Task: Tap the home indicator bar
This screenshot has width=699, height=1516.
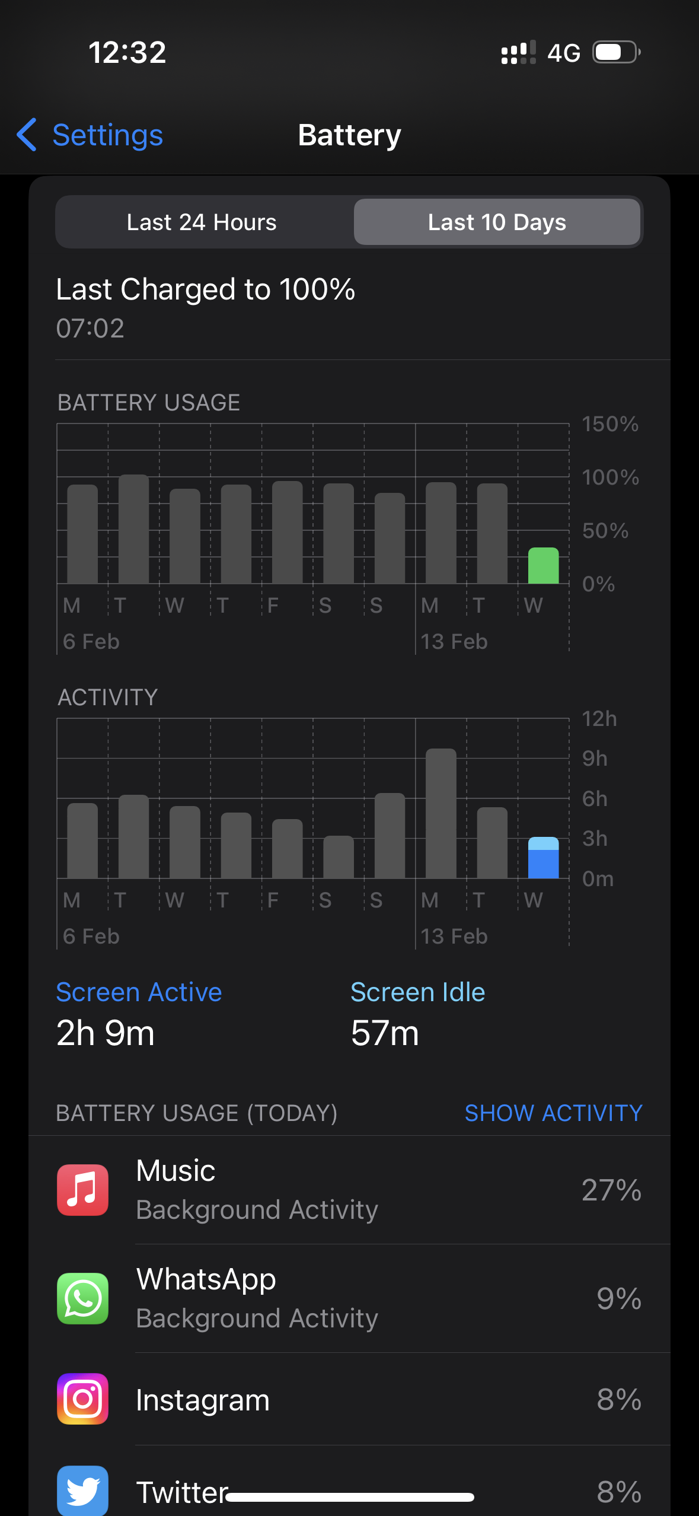Action: point(350,1498)
